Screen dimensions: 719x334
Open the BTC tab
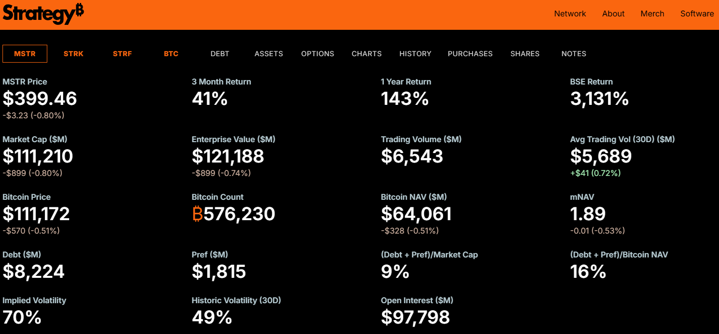pyautogui.click(x=171, y=54)
